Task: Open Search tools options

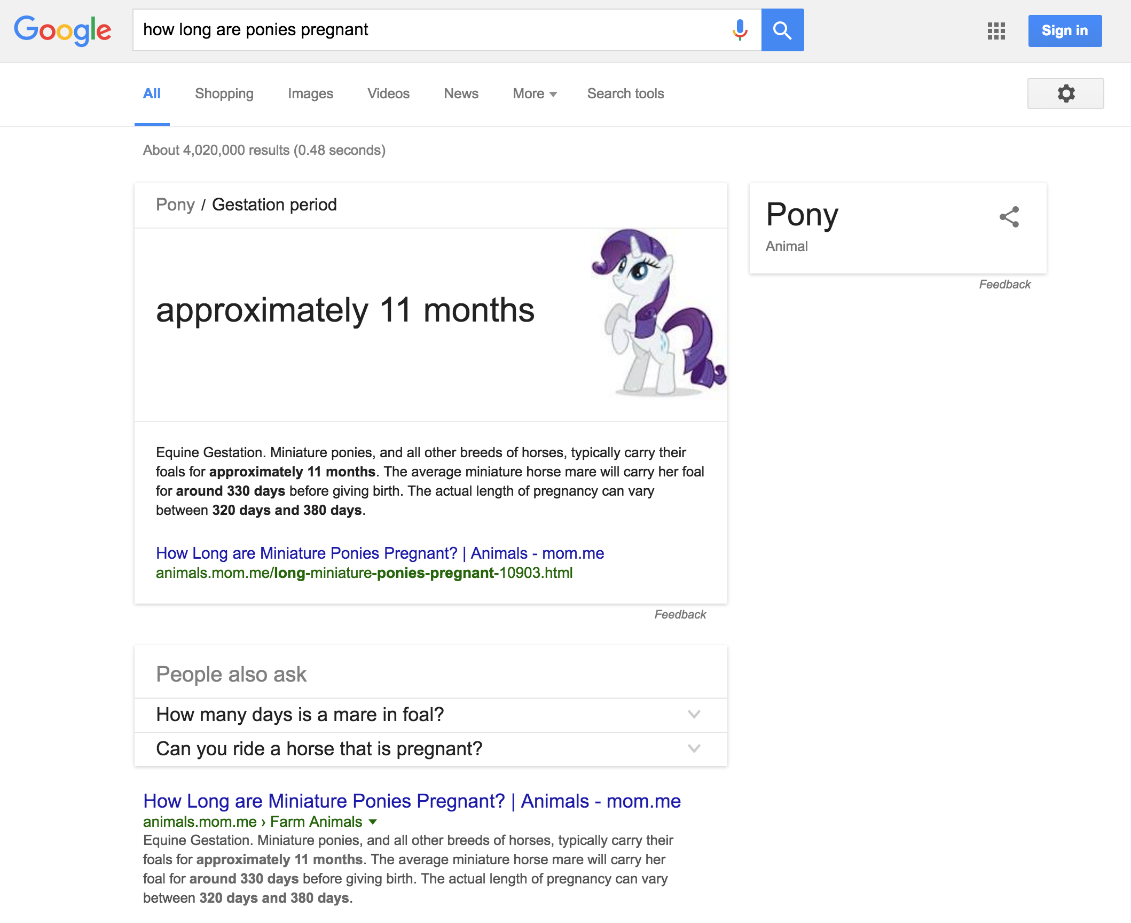Action: [625, 93]
